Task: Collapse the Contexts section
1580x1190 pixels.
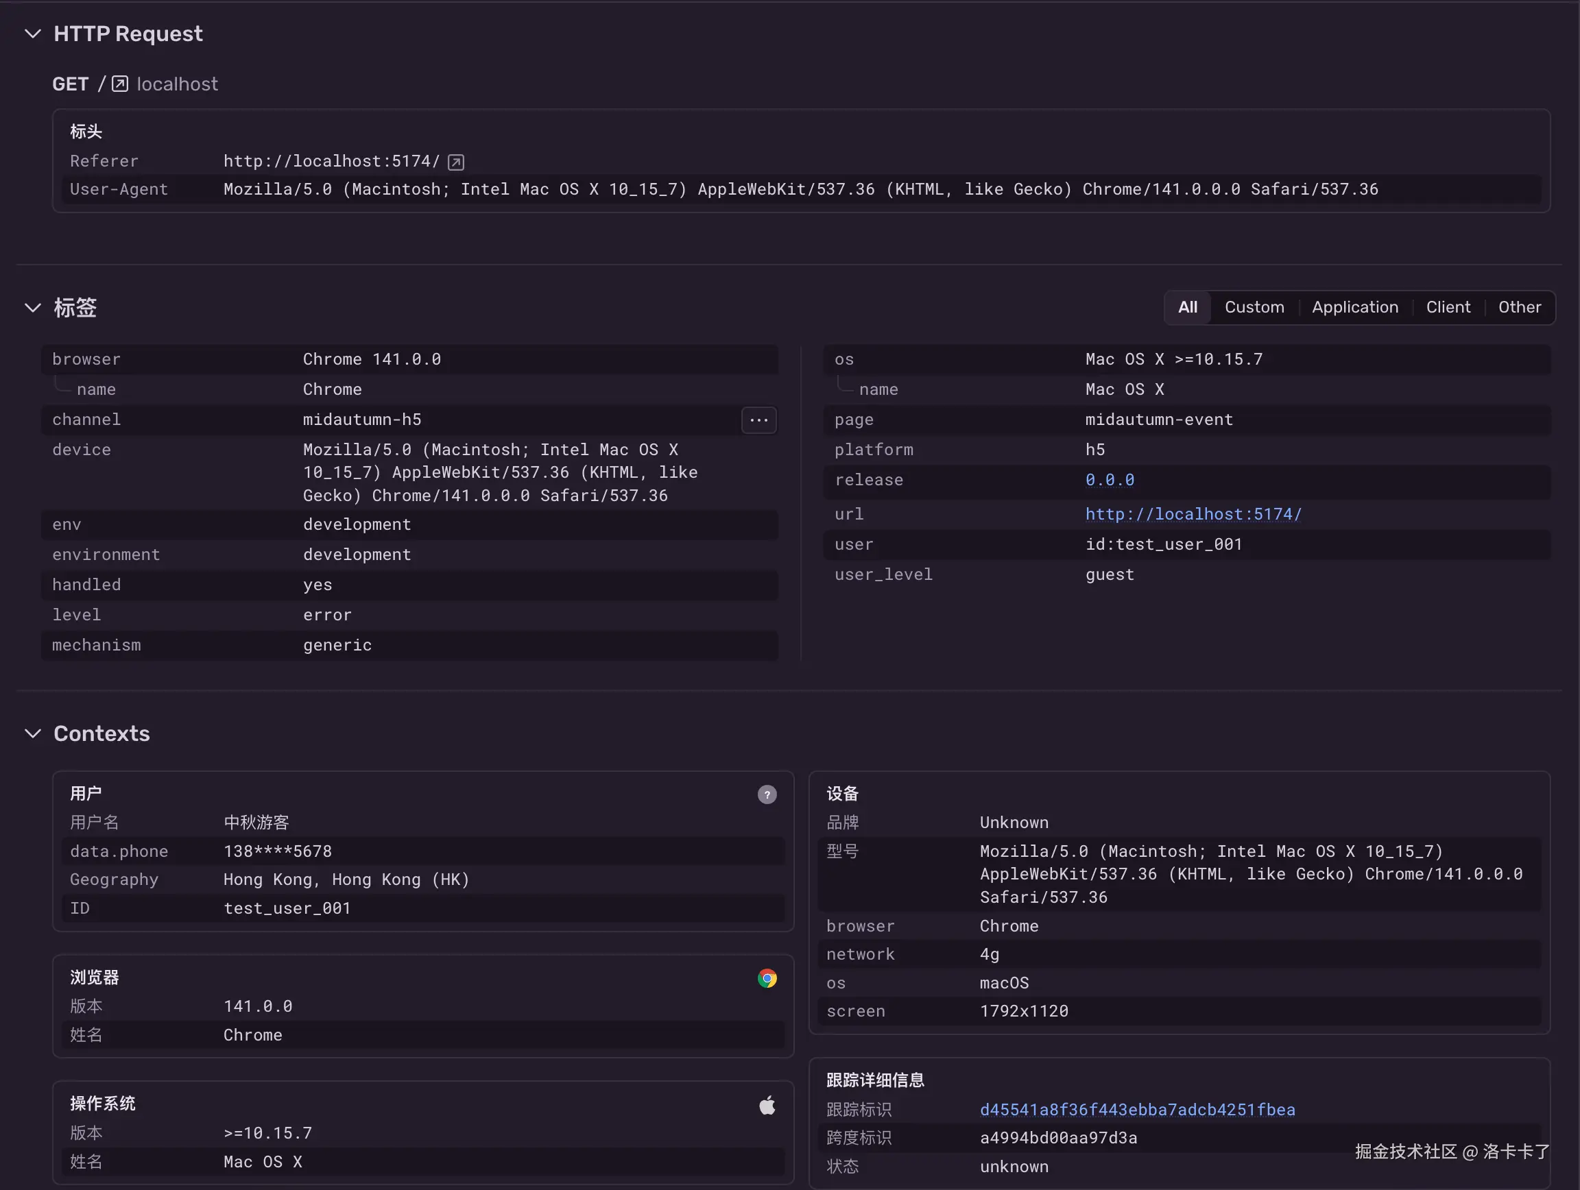Action: [x=33, y=734]
